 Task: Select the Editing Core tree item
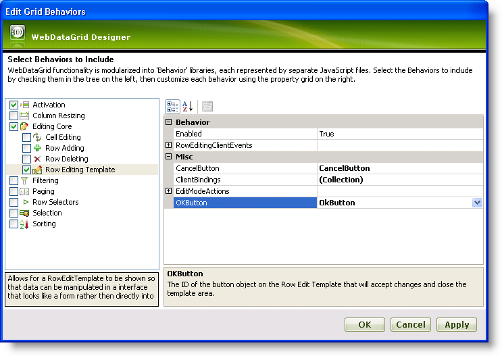[x=52, y=126]
